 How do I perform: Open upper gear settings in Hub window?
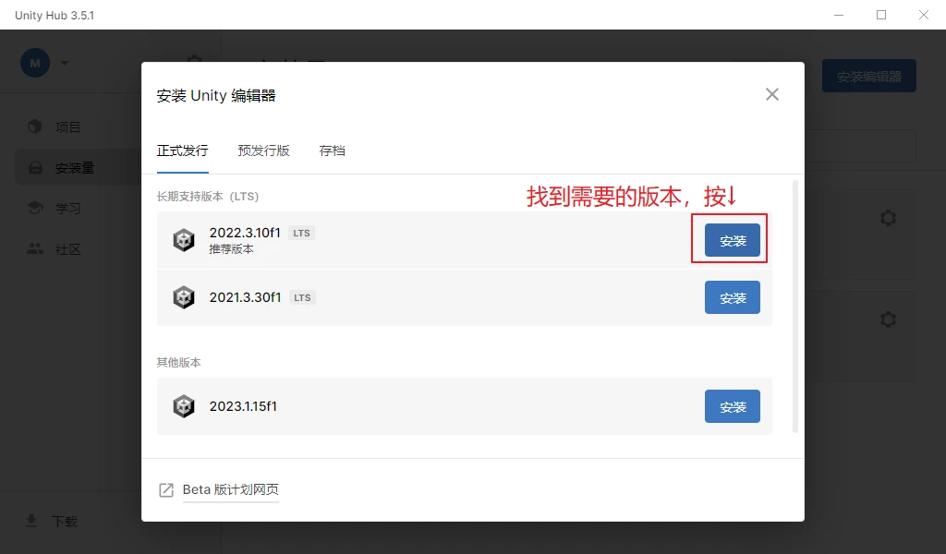click(888, 218)
